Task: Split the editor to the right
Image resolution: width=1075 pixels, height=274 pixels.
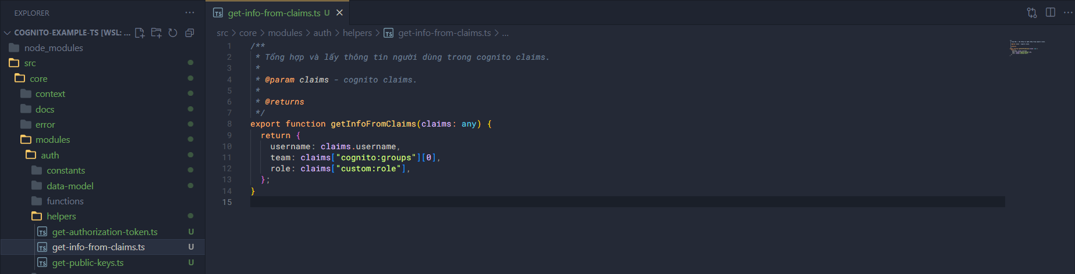Action: pos(1050,13)
